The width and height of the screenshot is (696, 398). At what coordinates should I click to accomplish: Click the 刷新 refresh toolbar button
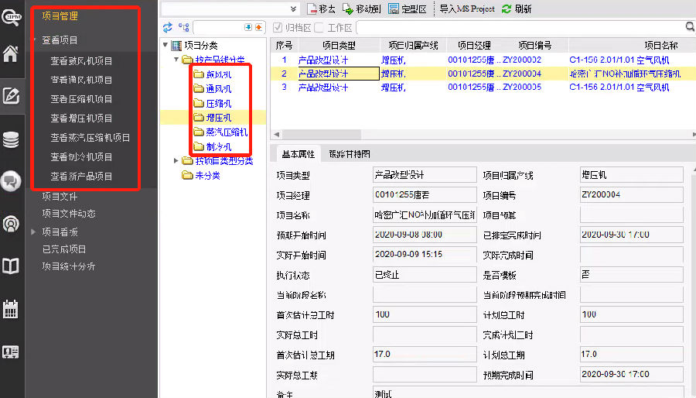[x=517, y=9]
